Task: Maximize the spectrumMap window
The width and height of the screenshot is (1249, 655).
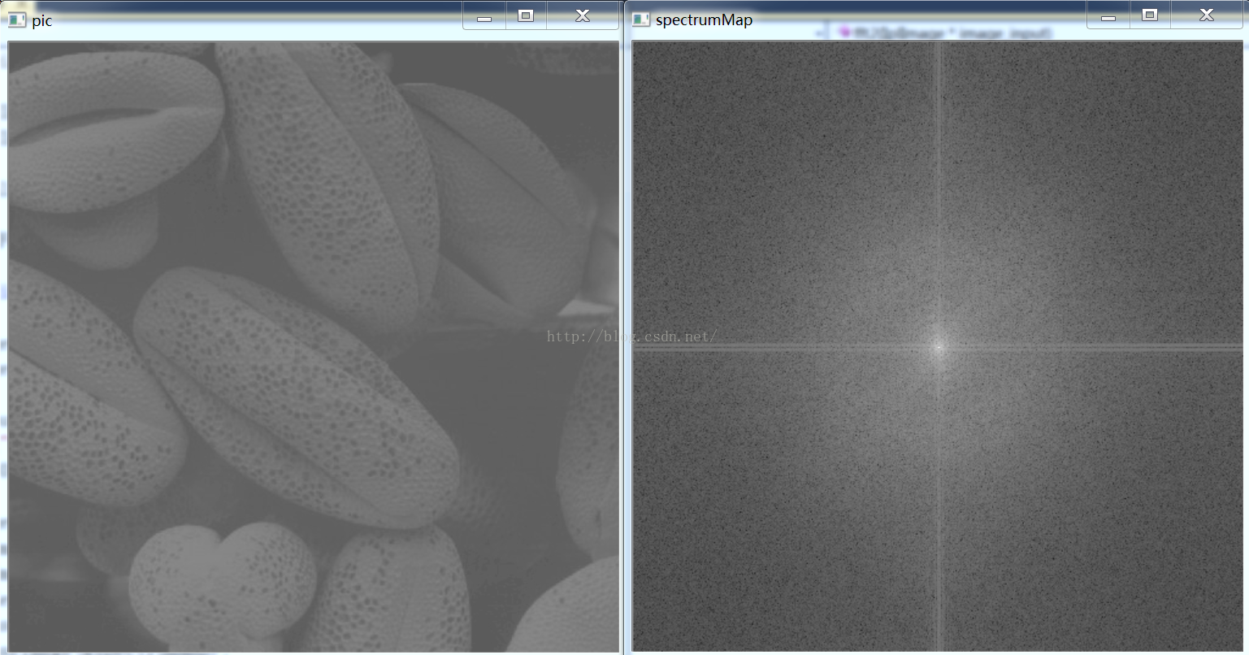Action: (1150, 15)
